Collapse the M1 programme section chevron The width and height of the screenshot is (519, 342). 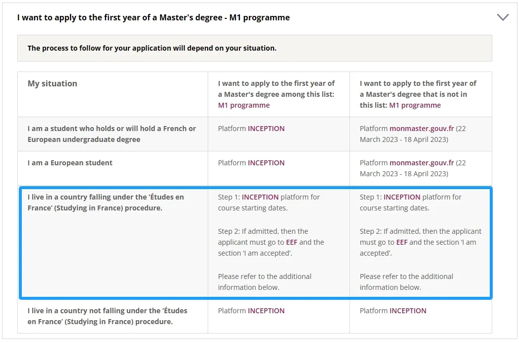click(503, 17)
